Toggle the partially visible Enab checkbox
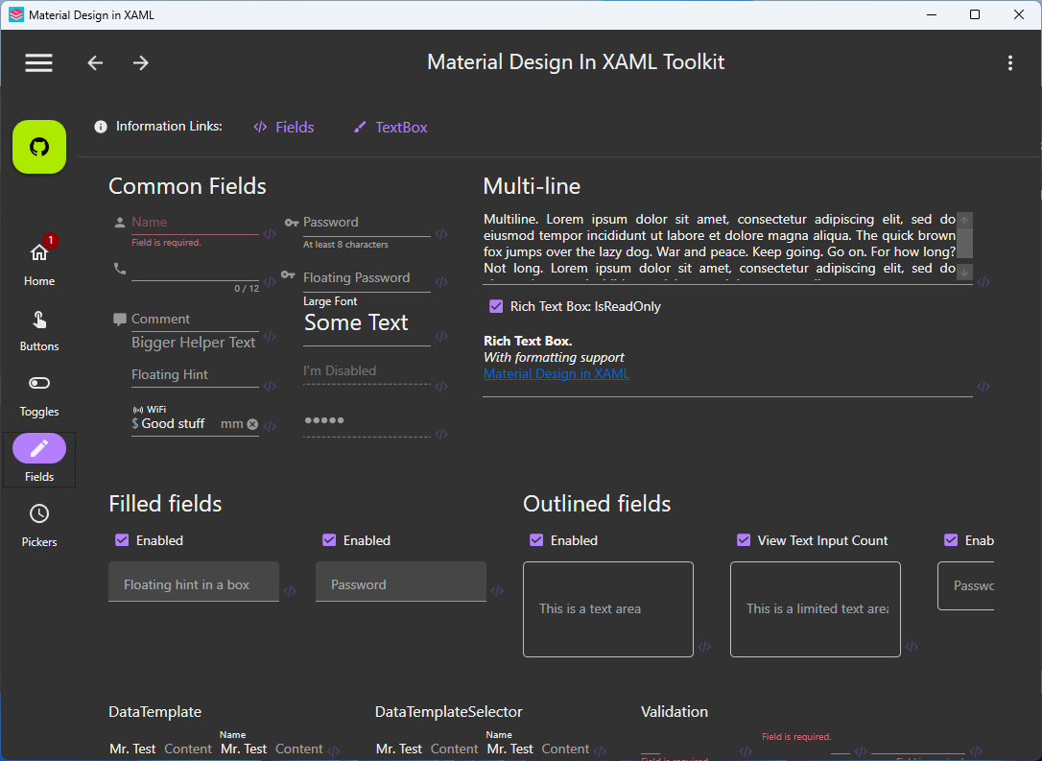1042x761 pixels. (x=951, y=540)
